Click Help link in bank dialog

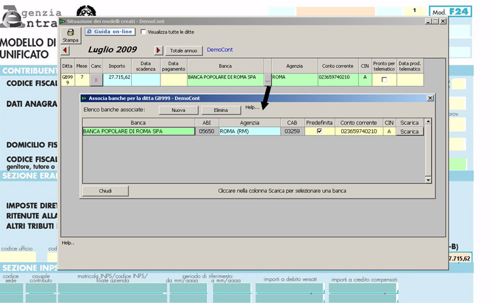[x=252, y=108]
